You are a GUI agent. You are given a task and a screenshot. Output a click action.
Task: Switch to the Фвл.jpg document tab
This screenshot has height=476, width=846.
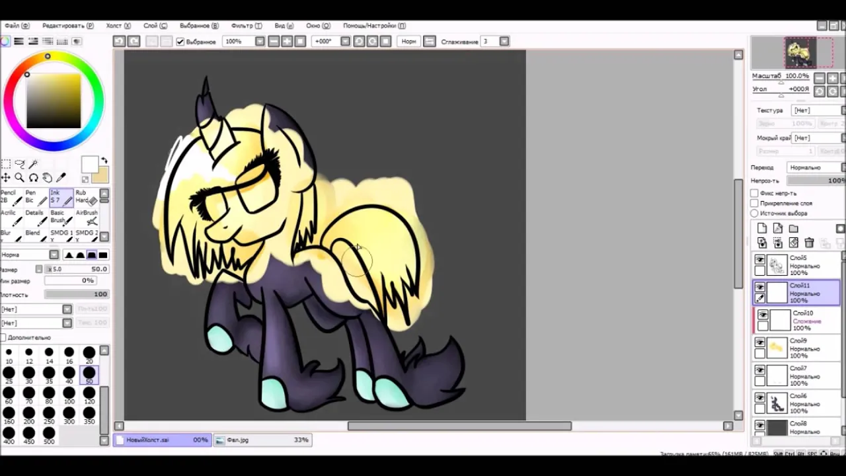click(263, 440)
